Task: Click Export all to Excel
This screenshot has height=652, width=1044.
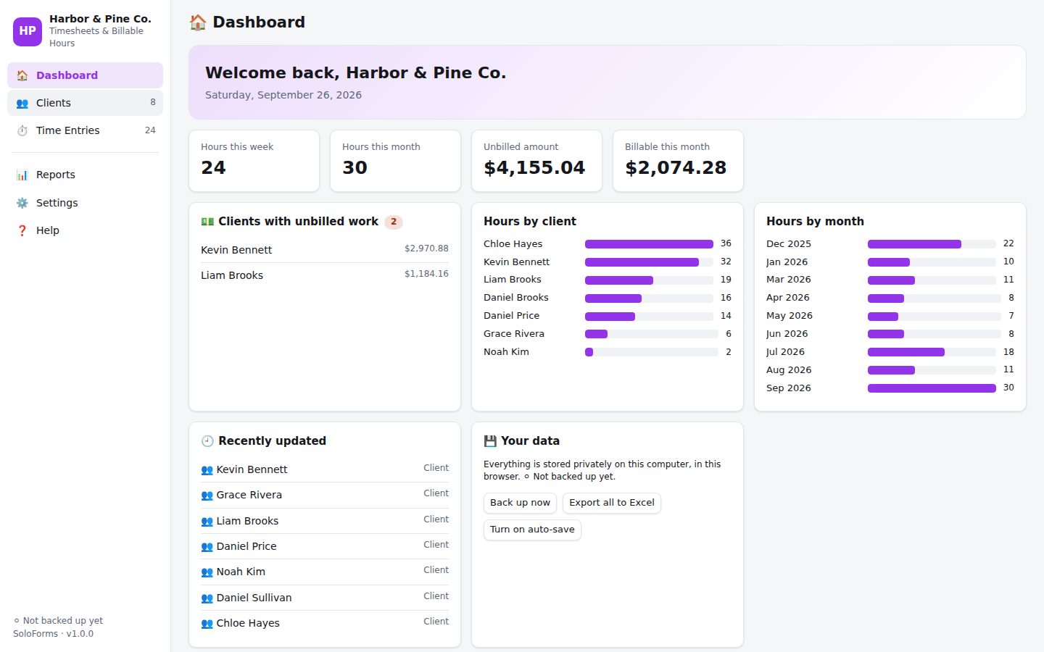Action: click(612, 503)
